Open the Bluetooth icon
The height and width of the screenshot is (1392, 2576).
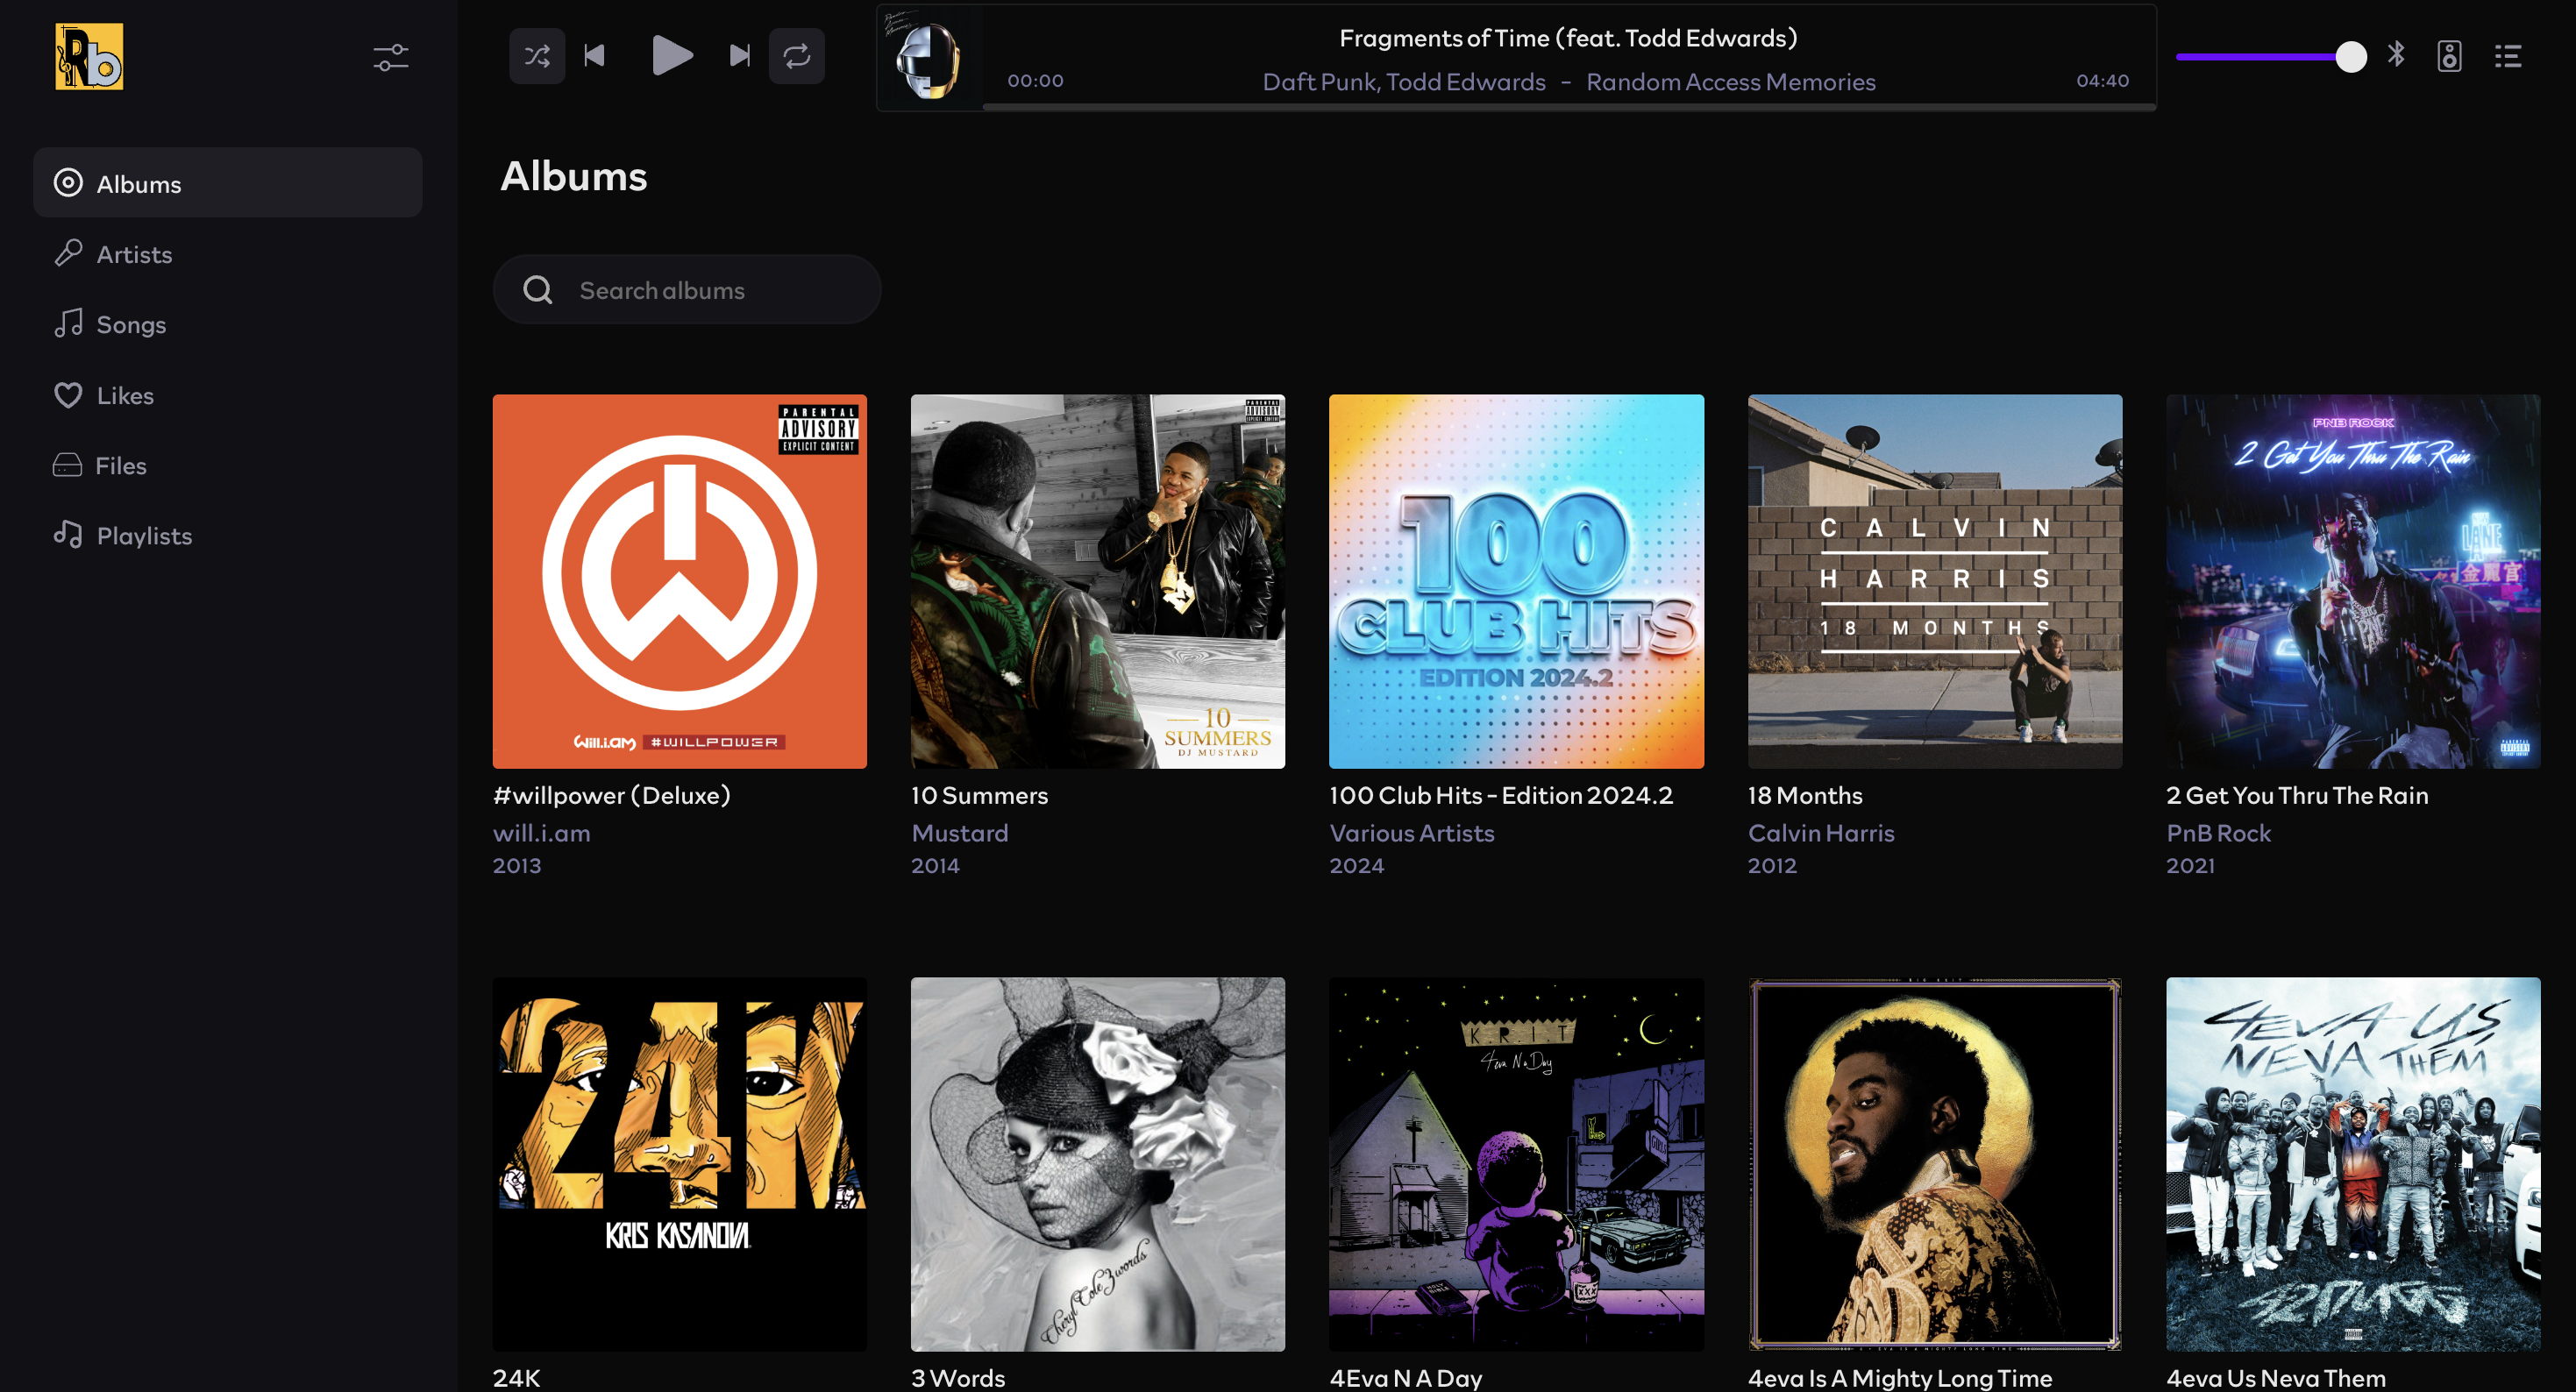click(x=2396, y=56)
